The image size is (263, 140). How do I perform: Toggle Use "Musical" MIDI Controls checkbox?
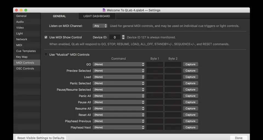(x=46, y=55)
